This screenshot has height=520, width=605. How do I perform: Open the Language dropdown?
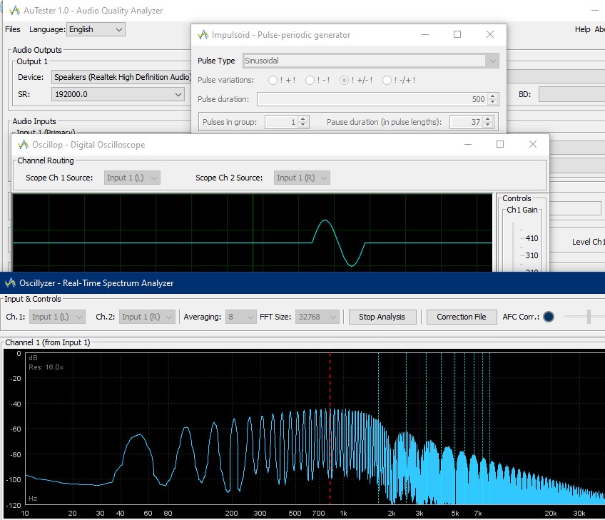(x=96, y=29)
